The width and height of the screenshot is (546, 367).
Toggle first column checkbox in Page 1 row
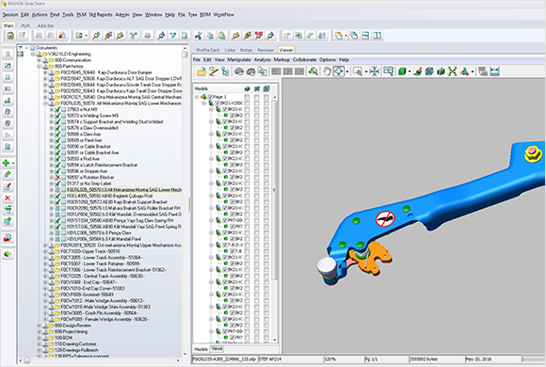point(247,97)
